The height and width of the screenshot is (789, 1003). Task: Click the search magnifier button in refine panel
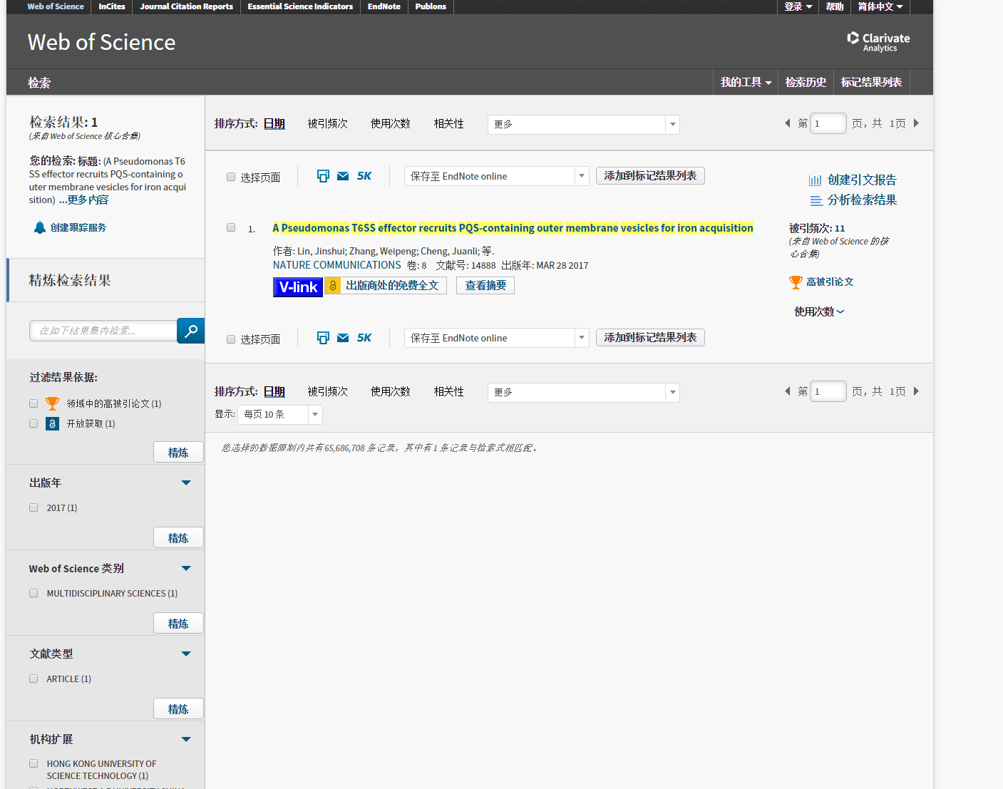[x=190, y=331]
